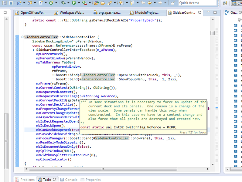This screenshot has width=242, height=182.
Task: Run the program with green play icon
Action: pyautogui.click(x=74, y=3)
